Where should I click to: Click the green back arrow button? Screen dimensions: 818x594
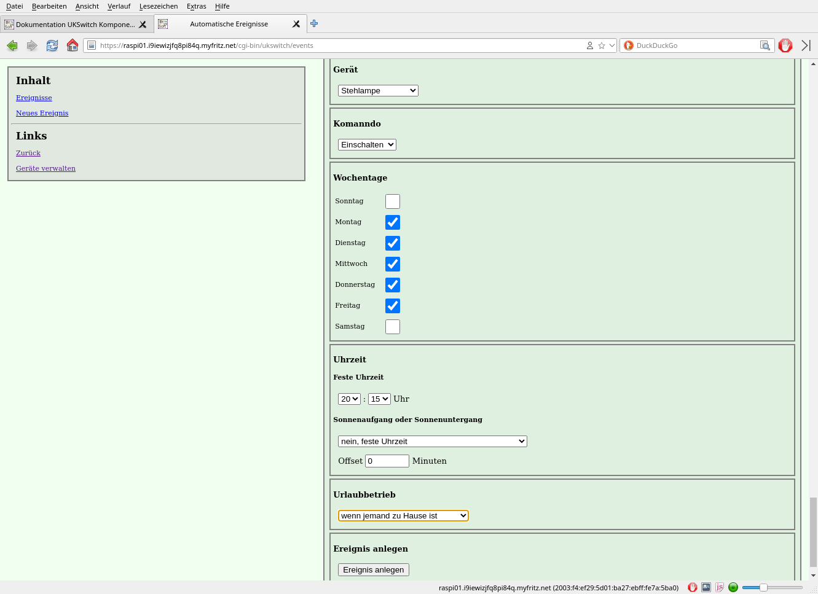tap(12, 45)
